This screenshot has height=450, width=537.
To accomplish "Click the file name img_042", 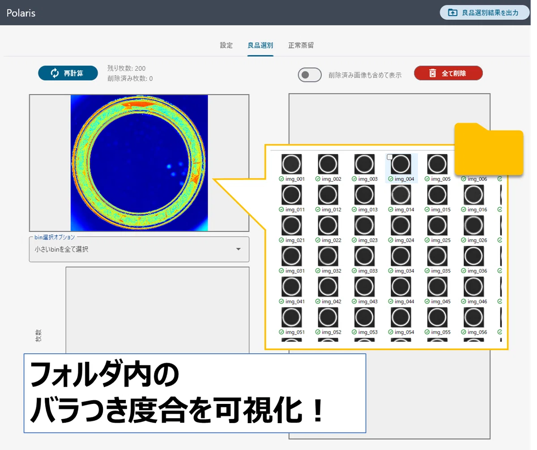I will coord(332,302).
